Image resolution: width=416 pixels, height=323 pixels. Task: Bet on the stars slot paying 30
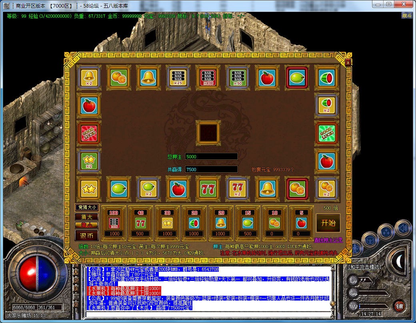[x=168, y=223]
